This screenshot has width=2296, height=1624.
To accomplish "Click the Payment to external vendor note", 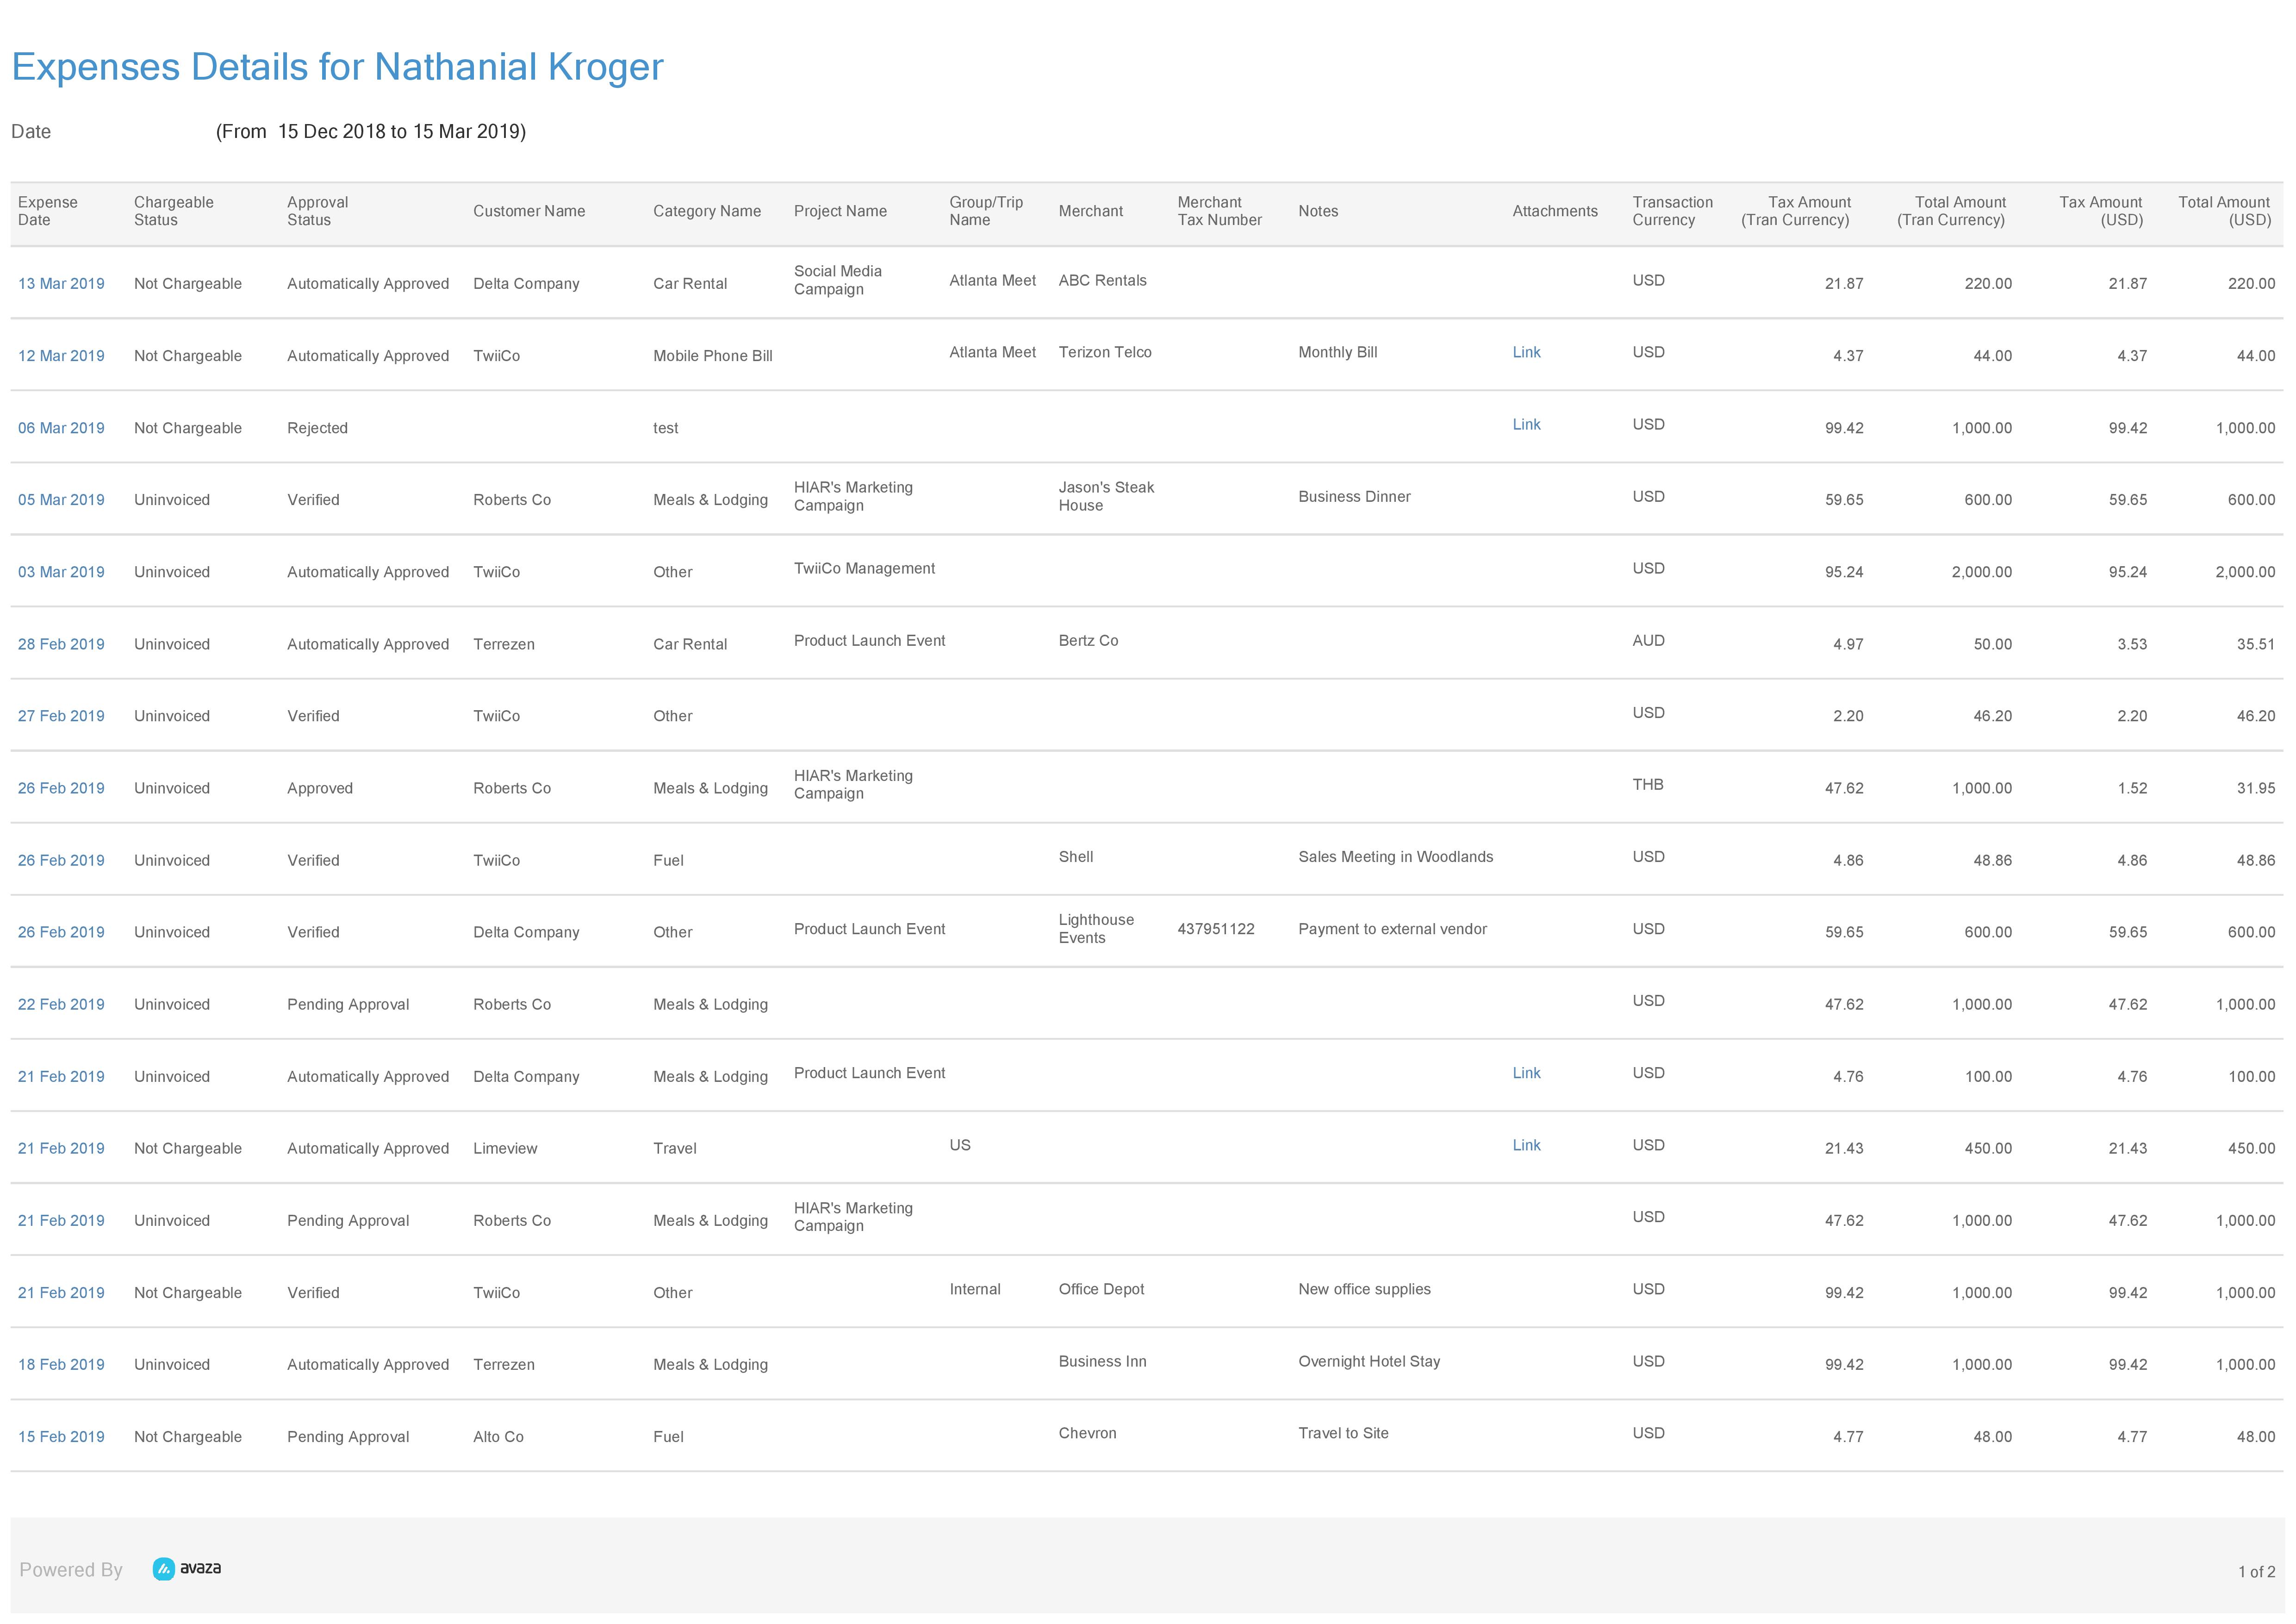I will coord(1392,929).
